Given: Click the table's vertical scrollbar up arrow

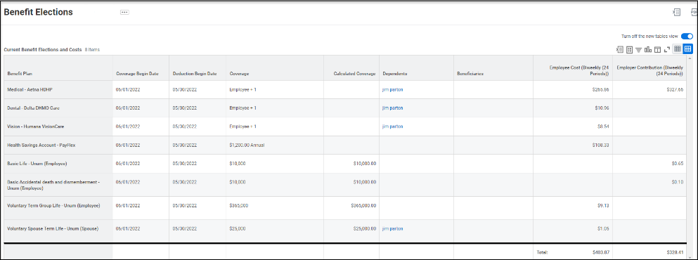Looking at the screenshot, I should point(690,58).
